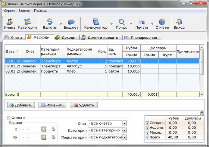
Task: Expand the Печать toolbar dropdown arrow
Action: [152, 24]
